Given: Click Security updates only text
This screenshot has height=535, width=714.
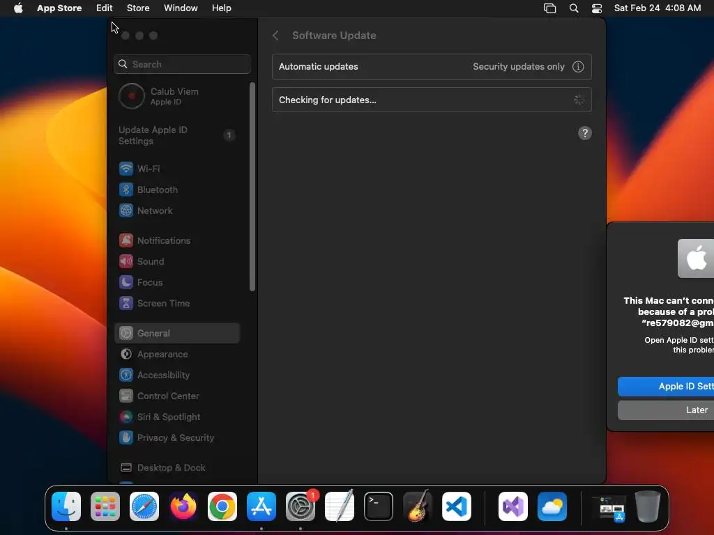Looking at the screenshot, I should click(519, 67).
